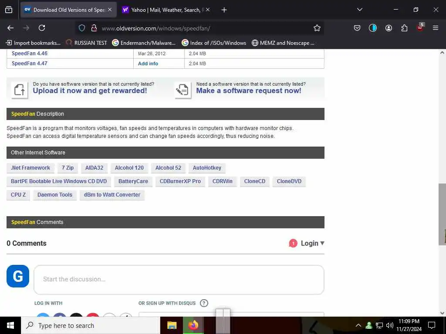446x334 pixels.
Task: Open the dBm to Watt Converter tag
Action: click(112, 195)
